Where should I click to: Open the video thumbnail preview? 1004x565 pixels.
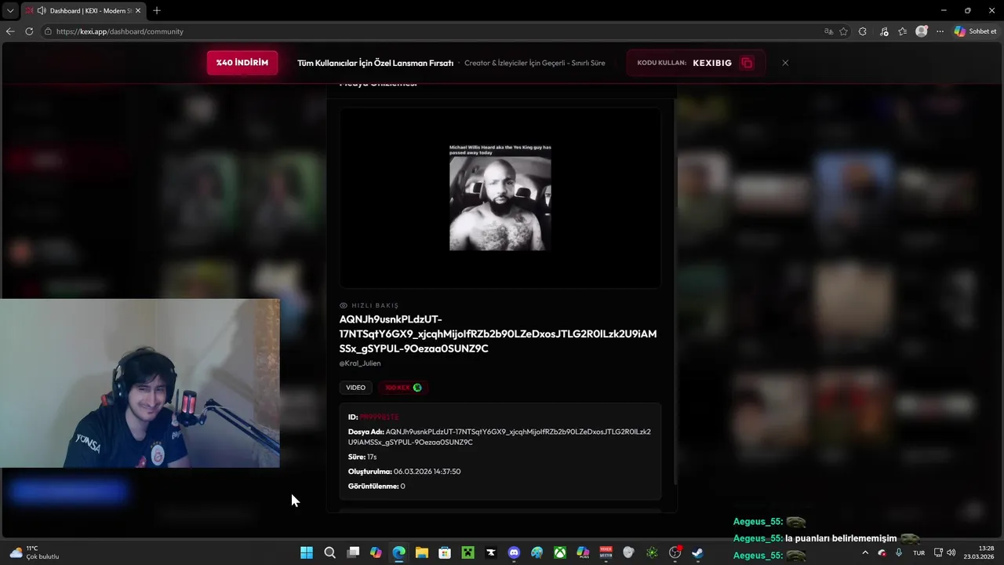coord(500,198)
